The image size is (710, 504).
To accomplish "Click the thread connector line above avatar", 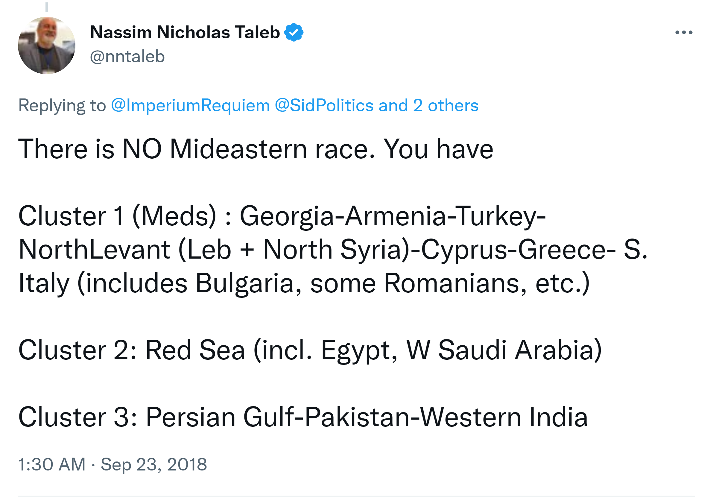I will 47,7.
